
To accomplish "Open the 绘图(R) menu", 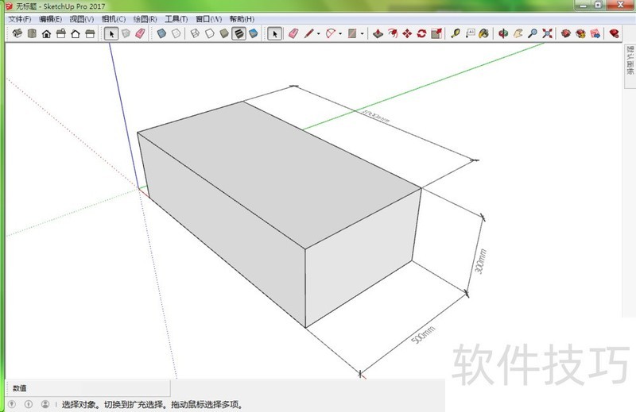I will point(145,19).
